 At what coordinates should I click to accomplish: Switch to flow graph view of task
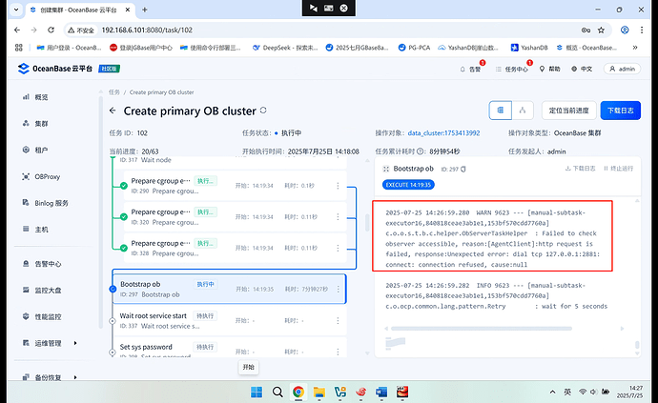[x=523, y=111]
